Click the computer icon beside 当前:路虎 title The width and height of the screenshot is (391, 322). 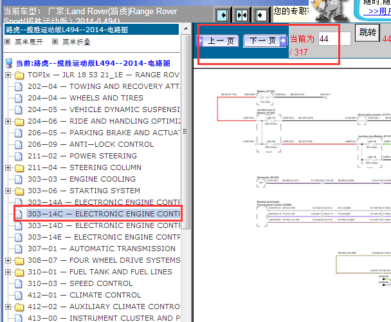(9, 63)
